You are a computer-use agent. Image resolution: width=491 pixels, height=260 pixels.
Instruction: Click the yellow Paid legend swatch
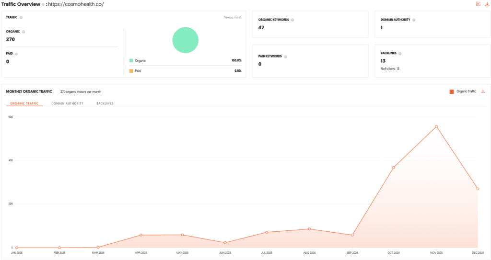coord(131,71)
